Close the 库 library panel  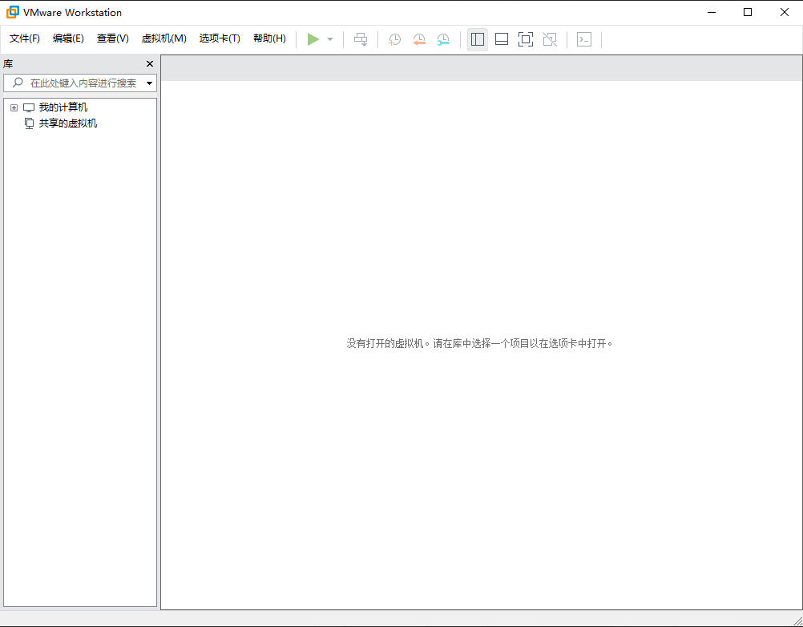150,64
